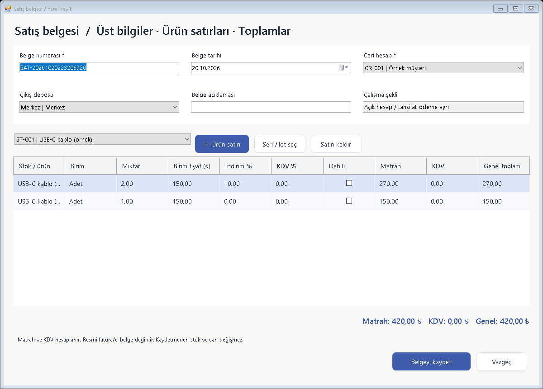The width and height of the screenshot is (543, 389).
Task: Click the Matrah: 420,00 ₺ total label
Action: click(392, 322)
